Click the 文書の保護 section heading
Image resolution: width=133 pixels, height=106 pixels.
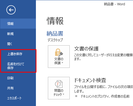[x=86, y=49]
